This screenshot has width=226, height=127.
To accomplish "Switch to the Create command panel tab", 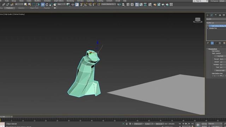I will 207,15.
